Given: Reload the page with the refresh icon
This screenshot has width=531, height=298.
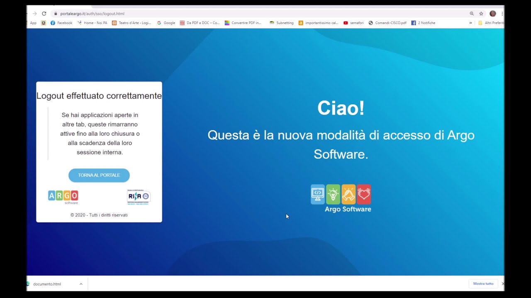Looking at the screenshot, I should [44, 14].
